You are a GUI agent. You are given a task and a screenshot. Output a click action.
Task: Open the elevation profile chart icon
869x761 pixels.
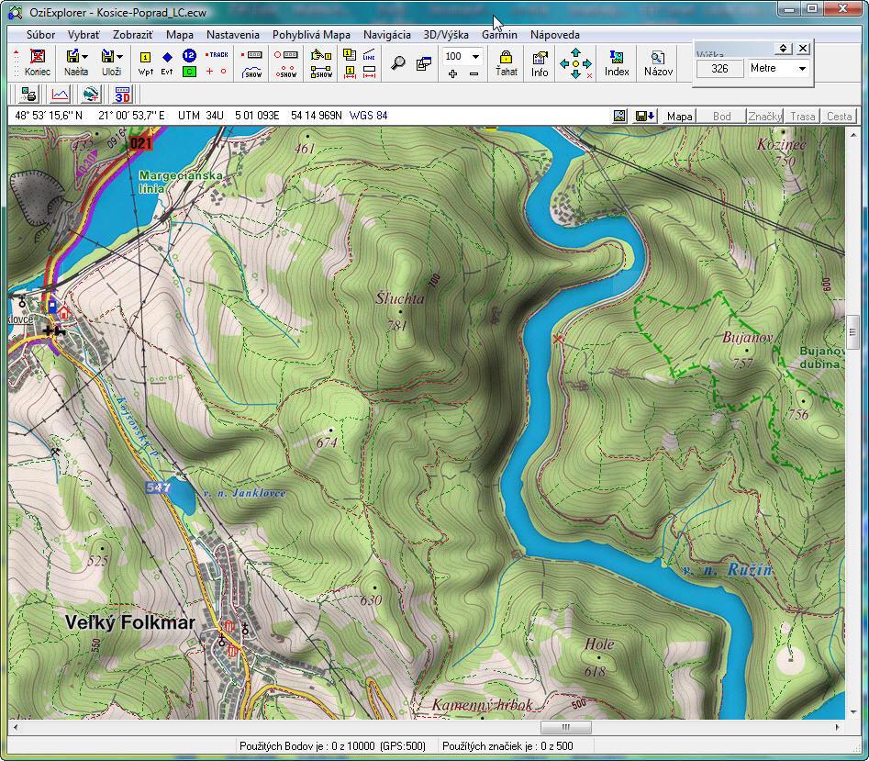[x=61, y=94]
